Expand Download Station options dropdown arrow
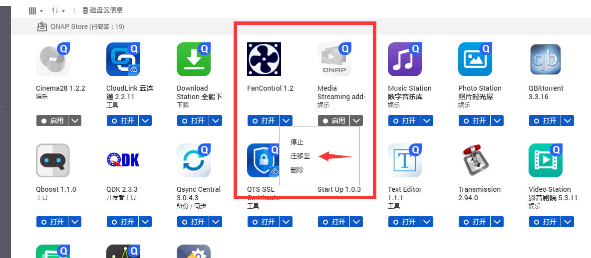The height and width of the screenshot is (258, 591). coord(216,121)
